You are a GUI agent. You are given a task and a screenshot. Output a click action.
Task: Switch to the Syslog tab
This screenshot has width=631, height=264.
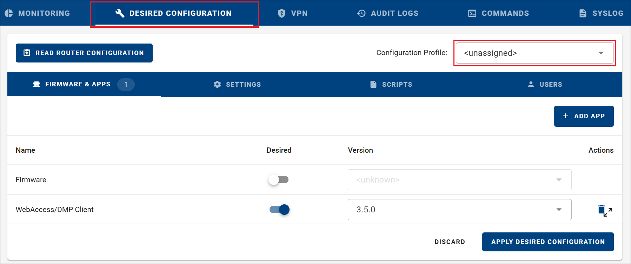coord(601,13)
